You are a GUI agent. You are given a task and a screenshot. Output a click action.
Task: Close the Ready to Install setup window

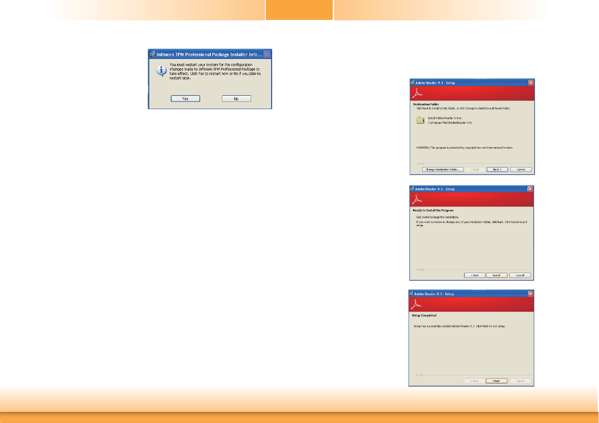coord(530,189)
